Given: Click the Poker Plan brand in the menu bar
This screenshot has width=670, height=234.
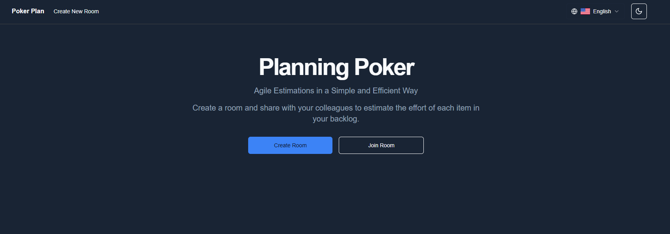Looking at the screenshot, I should click(27, 11).
